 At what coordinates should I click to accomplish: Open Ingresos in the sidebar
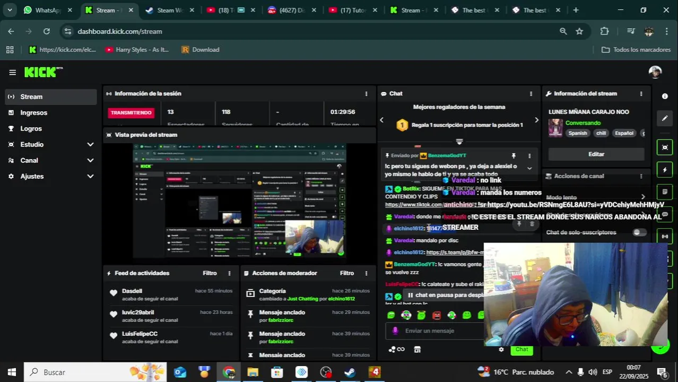click(51, 112)
